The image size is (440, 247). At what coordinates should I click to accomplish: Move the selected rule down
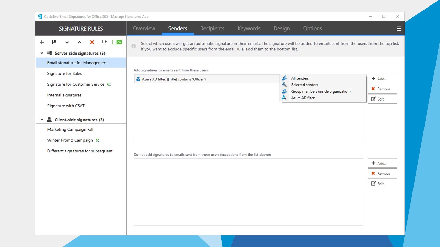tap(67, 42)
